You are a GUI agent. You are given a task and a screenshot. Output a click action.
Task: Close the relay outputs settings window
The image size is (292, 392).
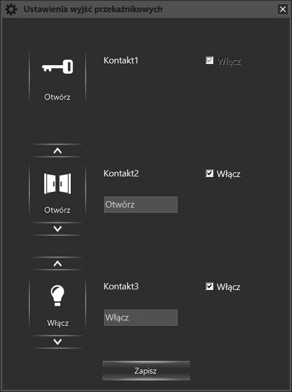(x=283, y=9)
